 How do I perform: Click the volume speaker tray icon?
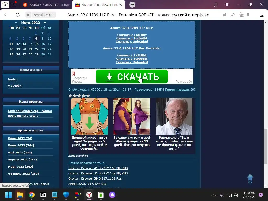click(x=236, y=195)
